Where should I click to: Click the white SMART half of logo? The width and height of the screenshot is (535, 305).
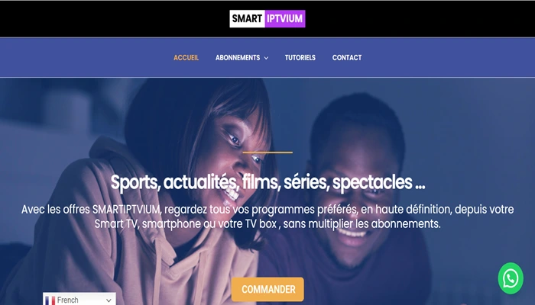[247, 18]
